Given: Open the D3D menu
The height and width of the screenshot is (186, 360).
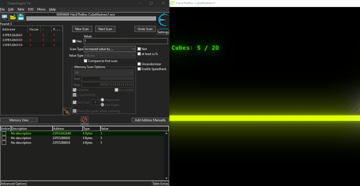Looking at the screenshot, I should (x=31, y=9).
